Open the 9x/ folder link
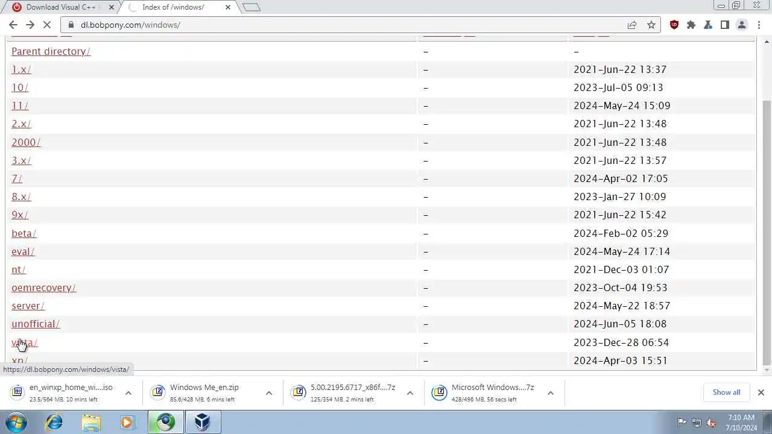Screen dimensions: 772x434 click(20, 215)
